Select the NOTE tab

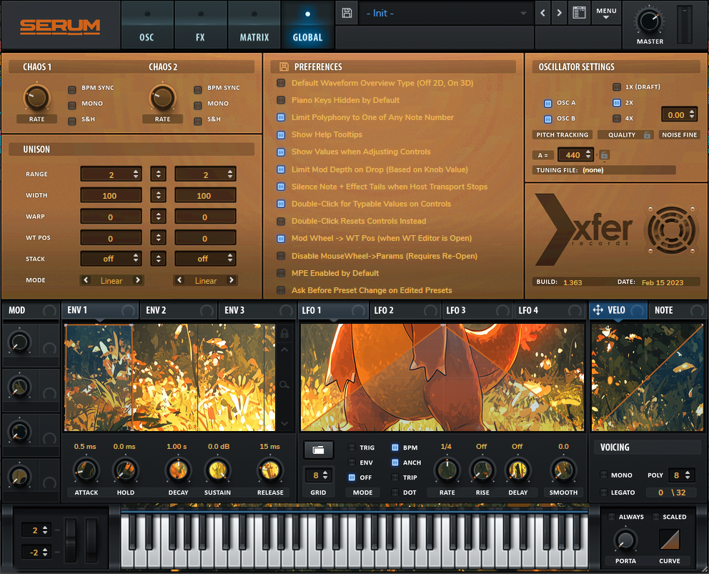[677, 310]
